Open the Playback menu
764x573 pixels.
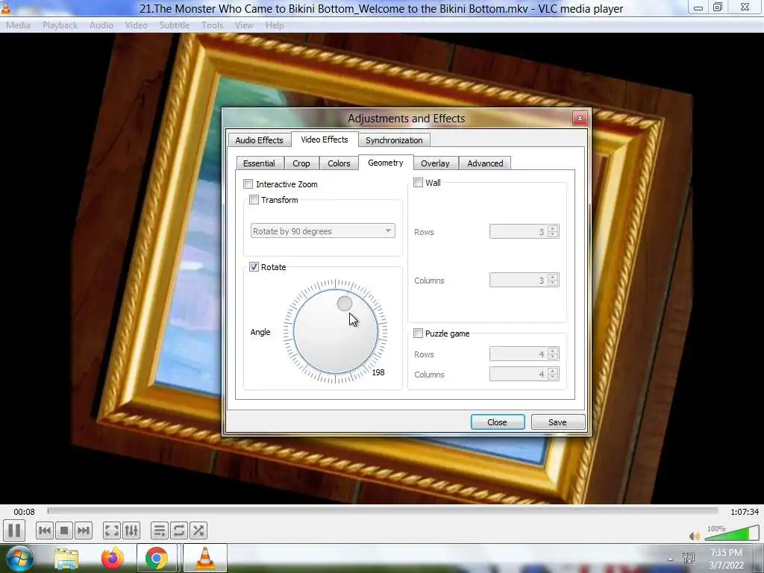pyautogui.click(x=60, y=25)
